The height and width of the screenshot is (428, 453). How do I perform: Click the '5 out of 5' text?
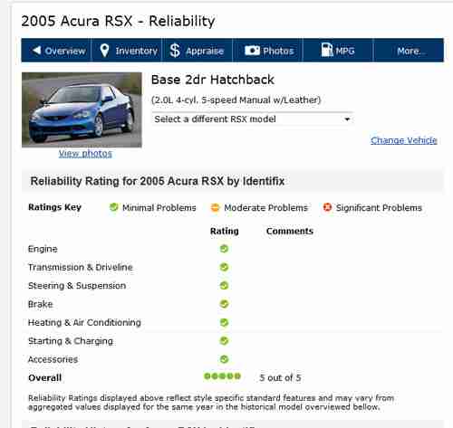(280, 377)
